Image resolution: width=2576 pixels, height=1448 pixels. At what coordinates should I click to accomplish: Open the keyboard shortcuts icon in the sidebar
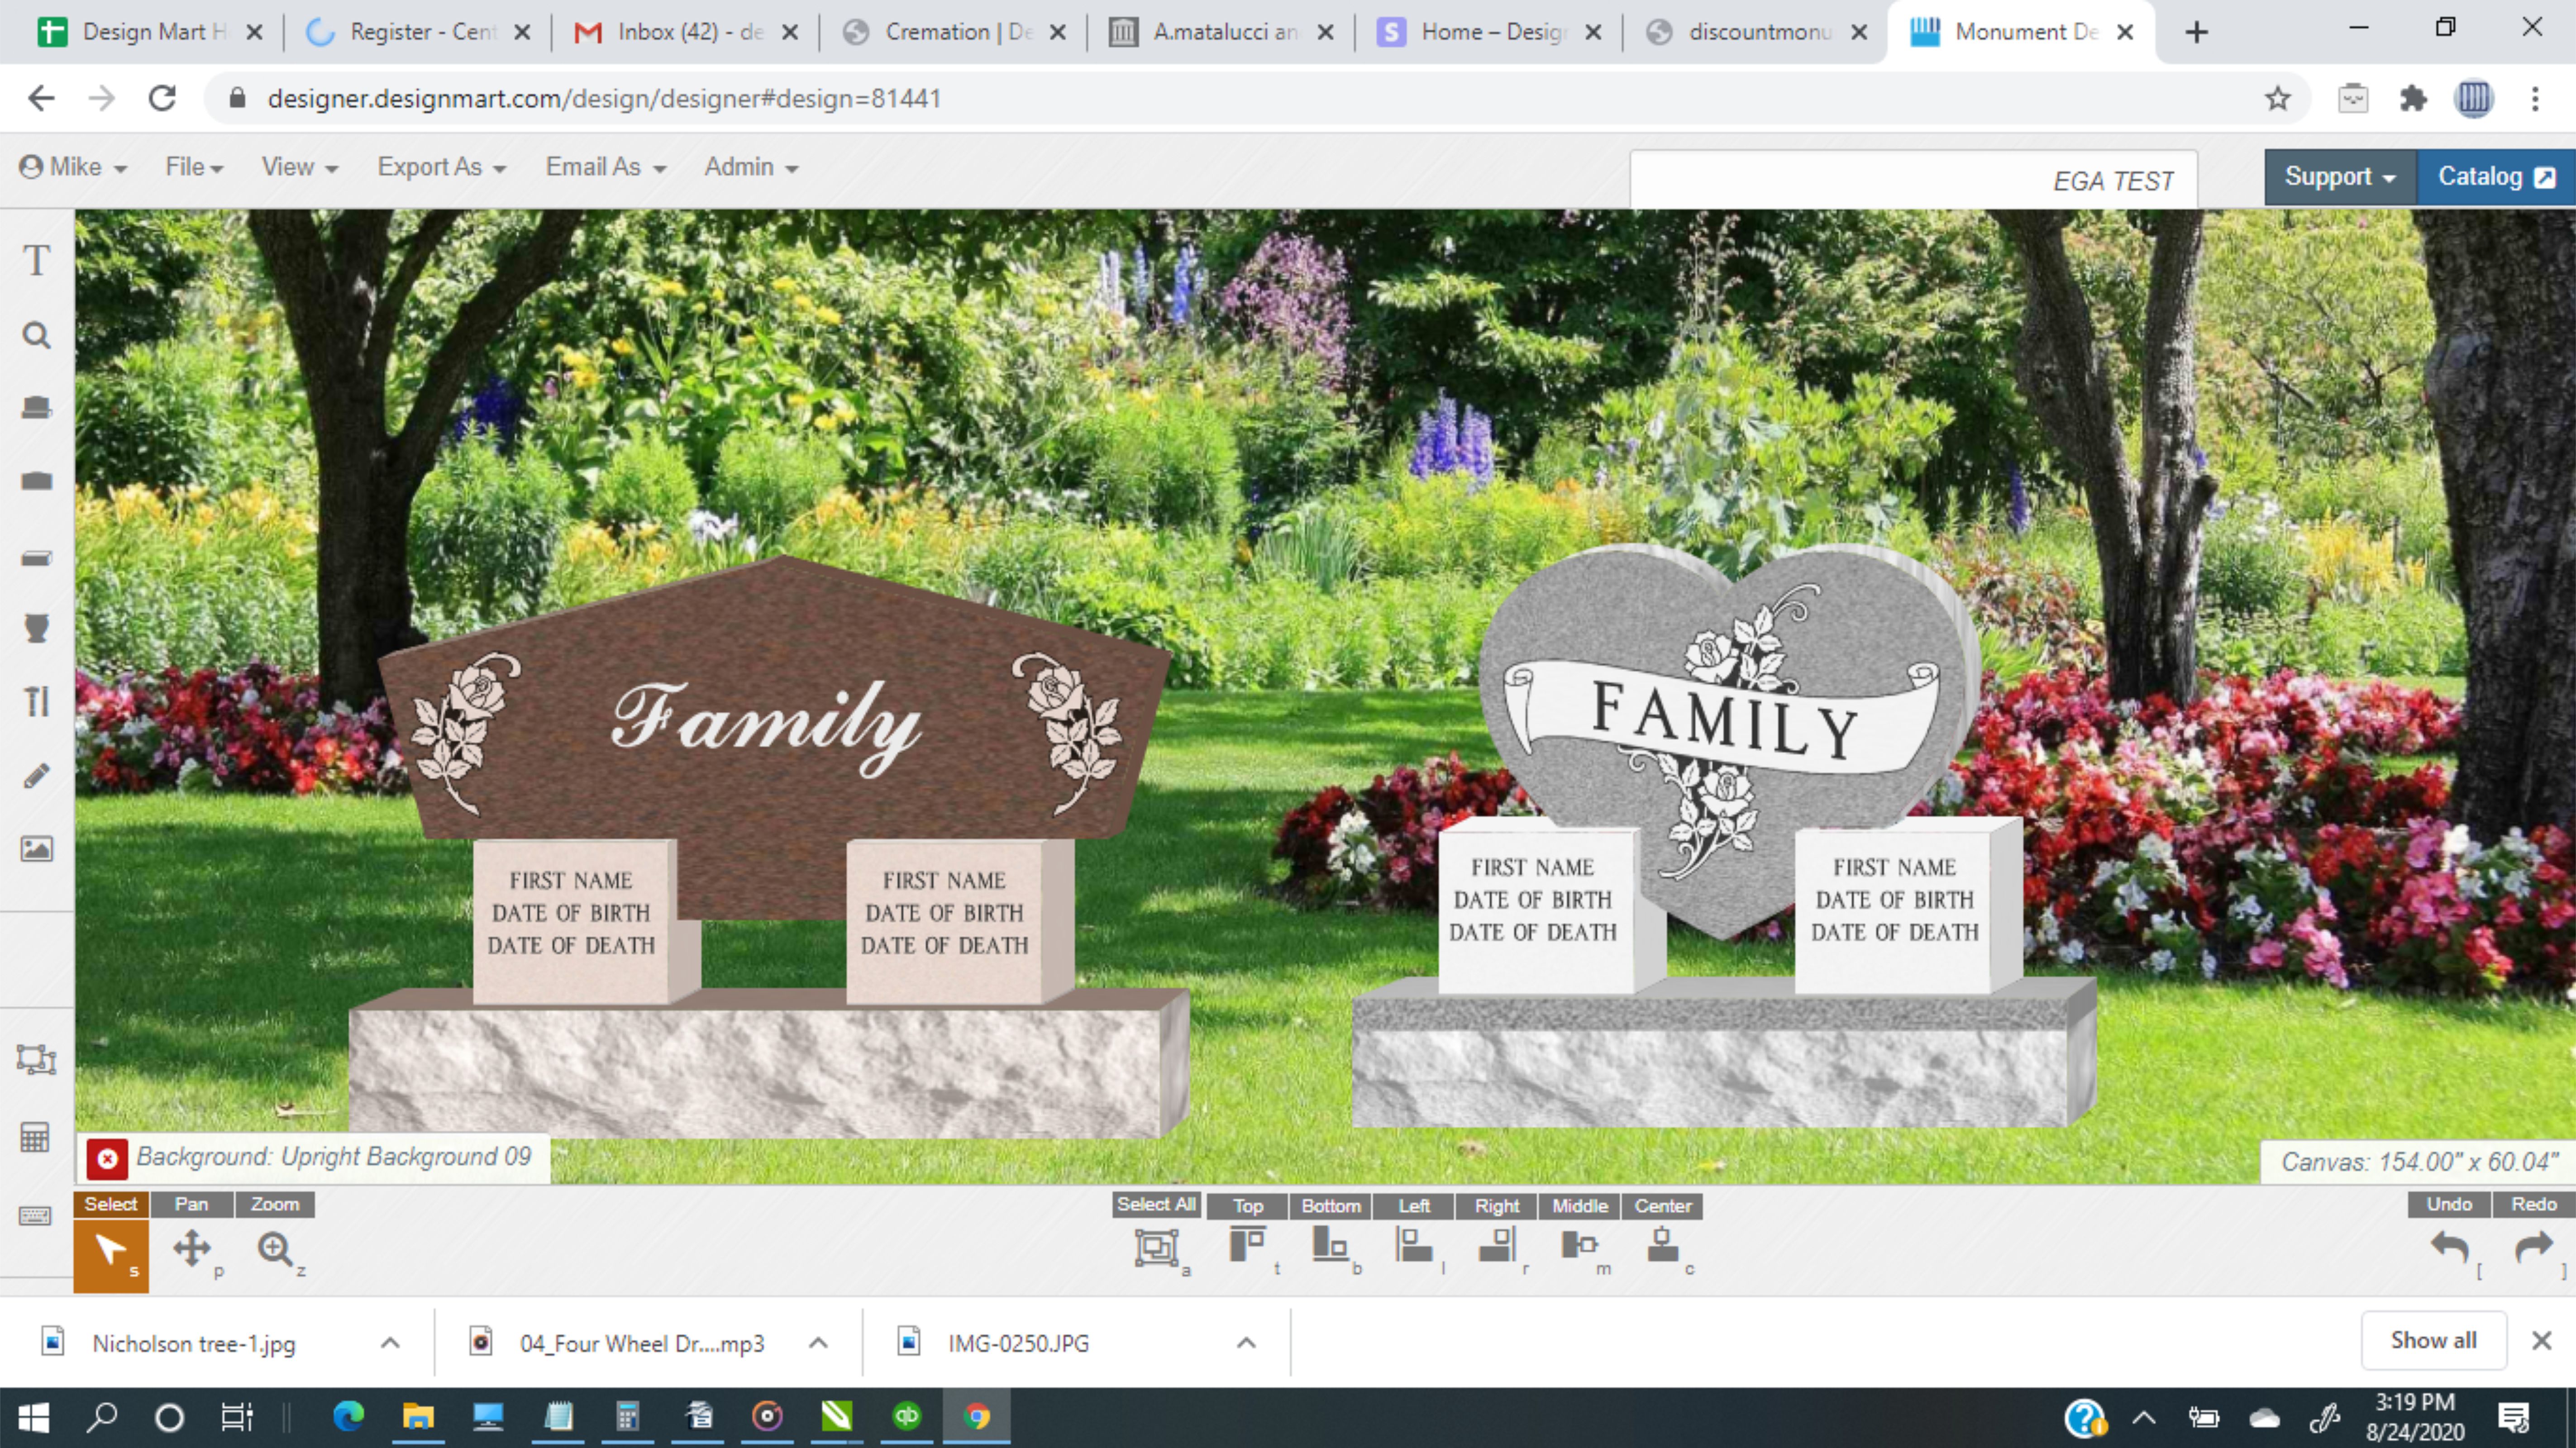click(x=35, y=1215)
